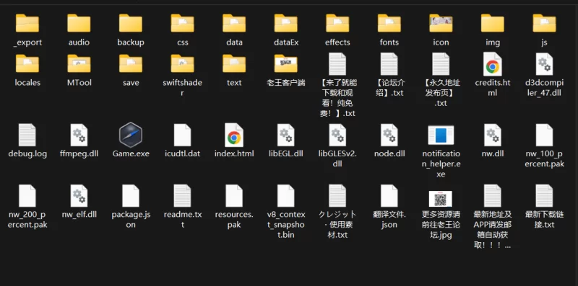Viewport: 578px width, 286px height.
Task: Select the debug.log file
Action: [27, 135]
